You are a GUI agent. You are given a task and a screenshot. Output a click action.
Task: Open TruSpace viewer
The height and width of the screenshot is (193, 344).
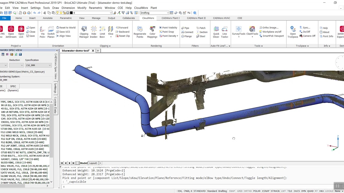[293, 32]
